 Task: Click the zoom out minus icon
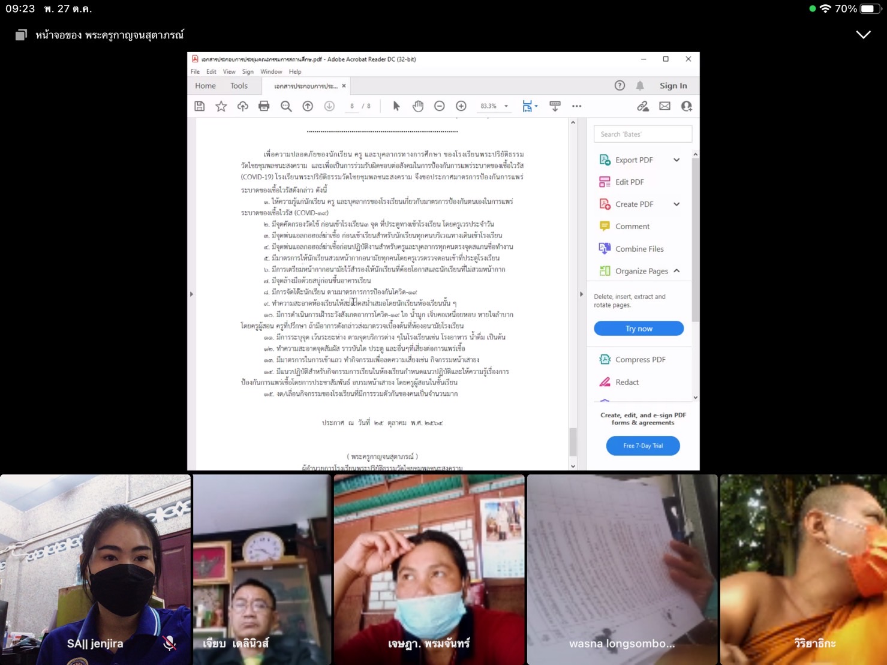pyautogui.click(x=440, y=106)
